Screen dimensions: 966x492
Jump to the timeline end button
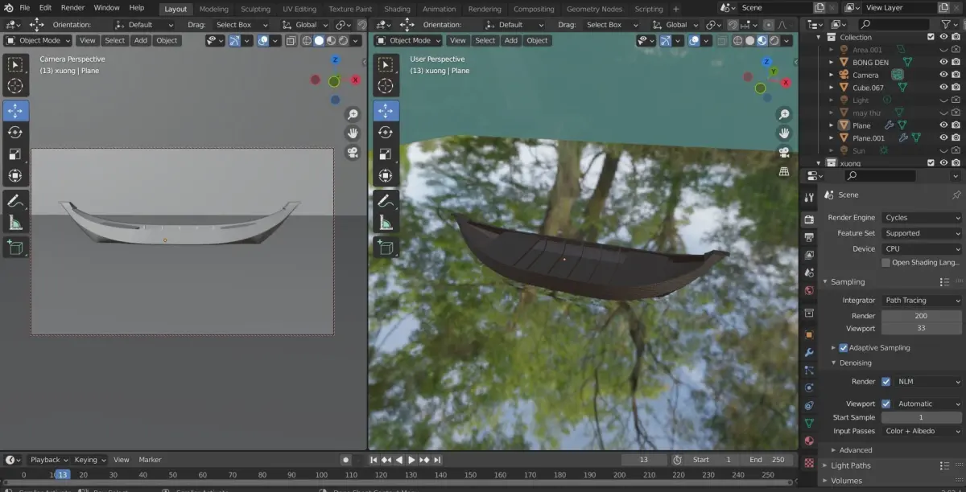coord(437,460)
